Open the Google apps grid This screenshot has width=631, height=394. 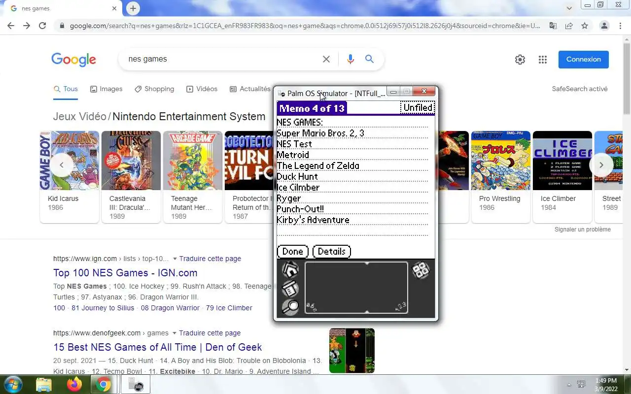[x=543, y=60]
